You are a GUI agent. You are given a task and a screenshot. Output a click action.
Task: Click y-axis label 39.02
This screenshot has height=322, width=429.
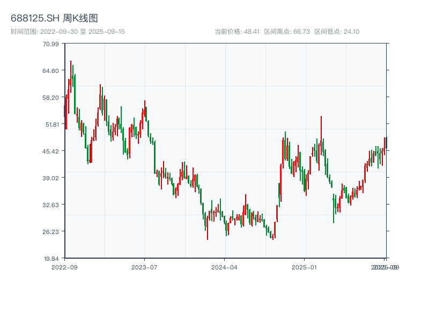(50, 178)
